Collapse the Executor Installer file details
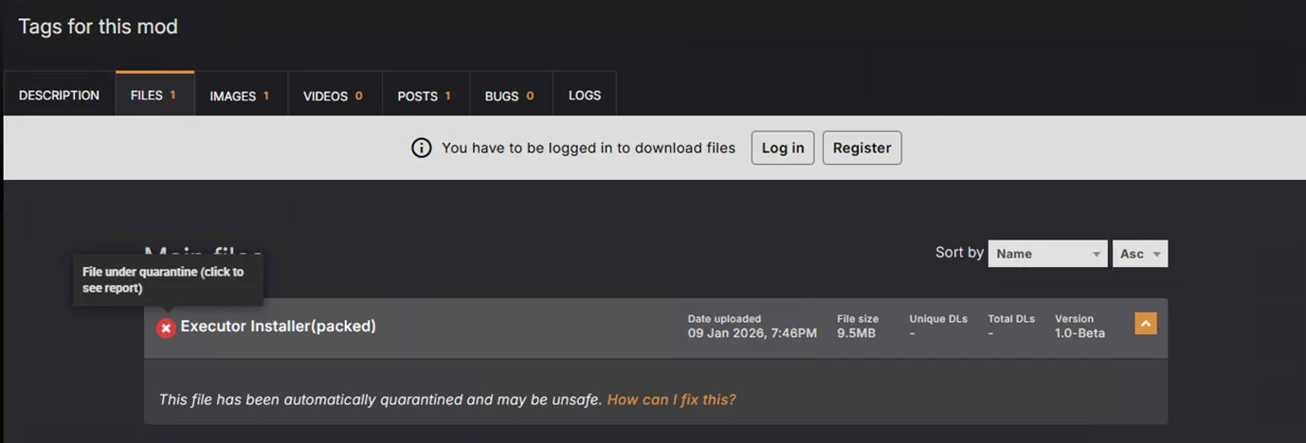Viewport: 1306px width, 443px height. pyautogui.click(x=1145, y=324)
